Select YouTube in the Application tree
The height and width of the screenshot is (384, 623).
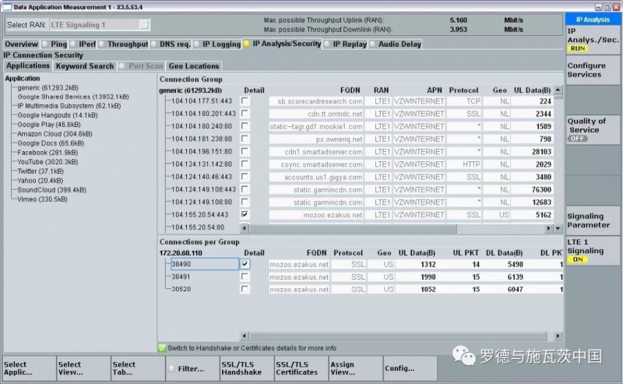[40, 162]
